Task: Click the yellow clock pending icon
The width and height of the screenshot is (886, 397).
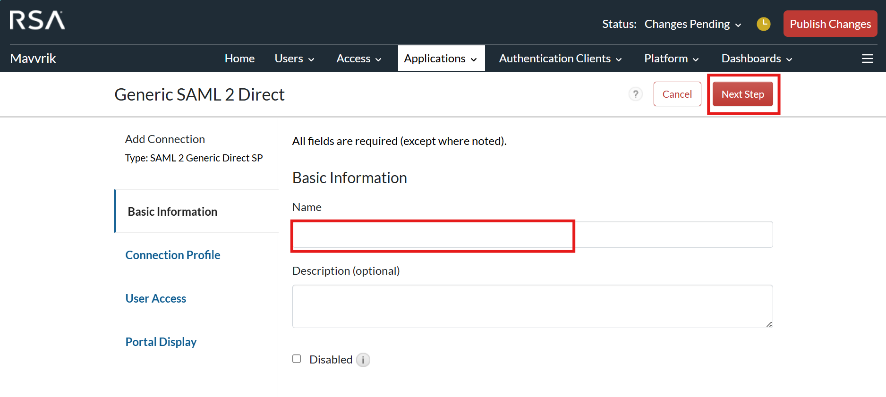Action: pyautogui.click(x=763, y=24)
